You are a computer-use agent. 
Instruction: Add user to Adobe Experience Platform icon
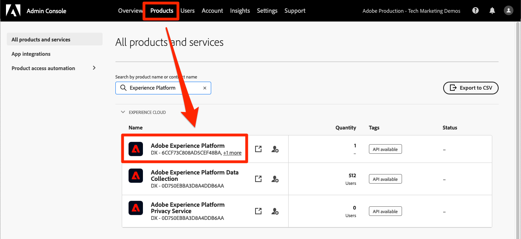click(x=275, y=149)
